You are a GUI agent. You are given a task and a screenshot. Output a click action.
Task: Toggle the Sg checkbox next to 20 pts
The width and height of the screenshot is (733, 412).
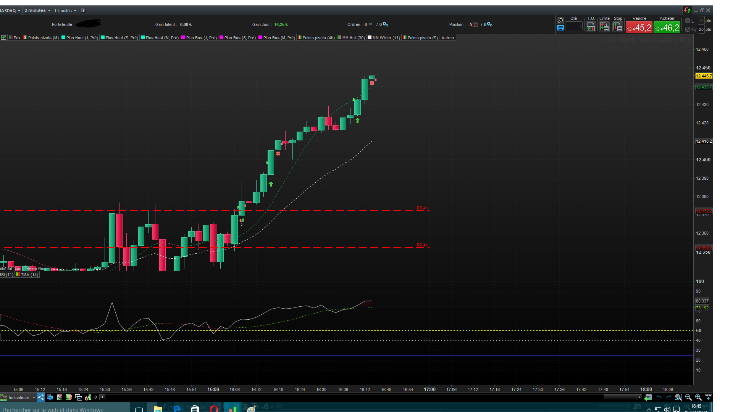click(x=688, y=29)
